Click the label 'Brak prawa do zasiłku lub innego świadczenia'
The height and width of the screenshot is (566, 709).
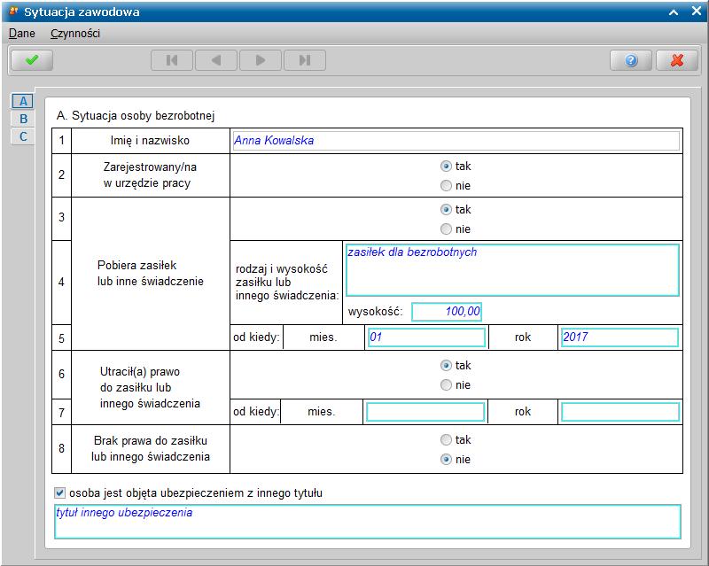tap(150, 448)
